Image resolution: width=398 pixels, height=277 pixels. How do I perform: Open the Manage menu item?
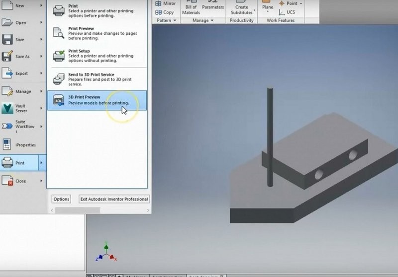(22, 91)
